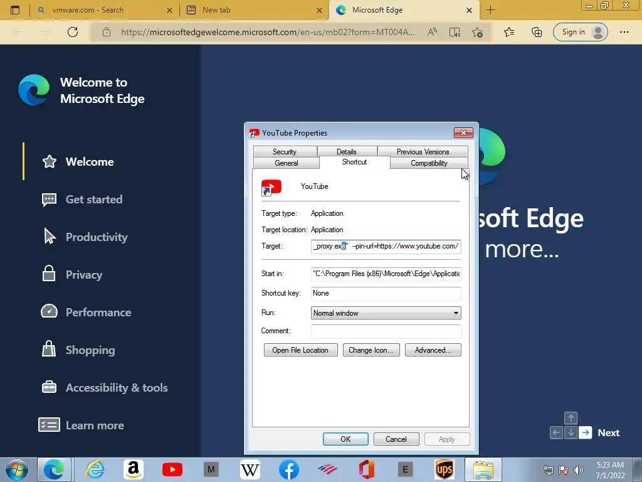Close the vmware.com Search tab
642x482 pixels.
coord(169,10)
